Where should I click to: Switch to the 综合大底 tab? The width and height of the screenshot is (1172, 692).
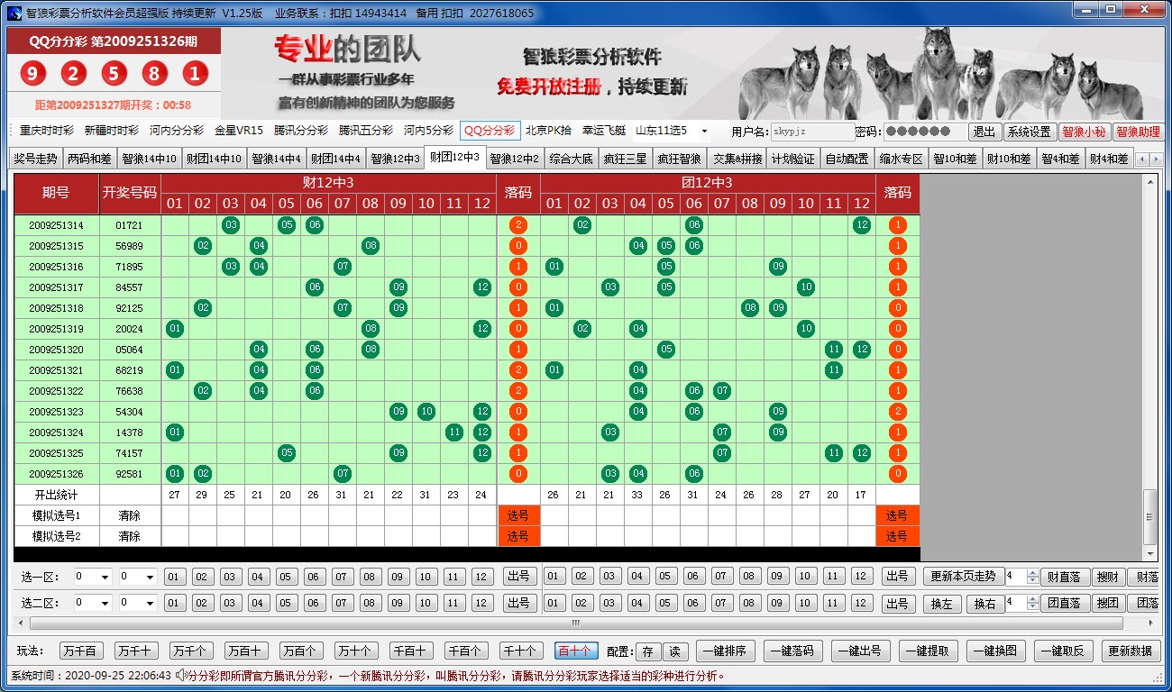[x=572, y=159]
